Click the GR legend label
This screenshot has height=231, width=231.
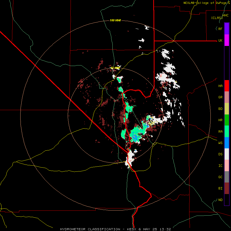(220, 97)
